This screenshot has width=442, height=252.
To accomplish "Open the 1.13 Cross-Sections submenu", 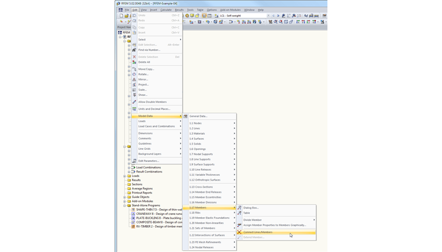I will 209,187.
